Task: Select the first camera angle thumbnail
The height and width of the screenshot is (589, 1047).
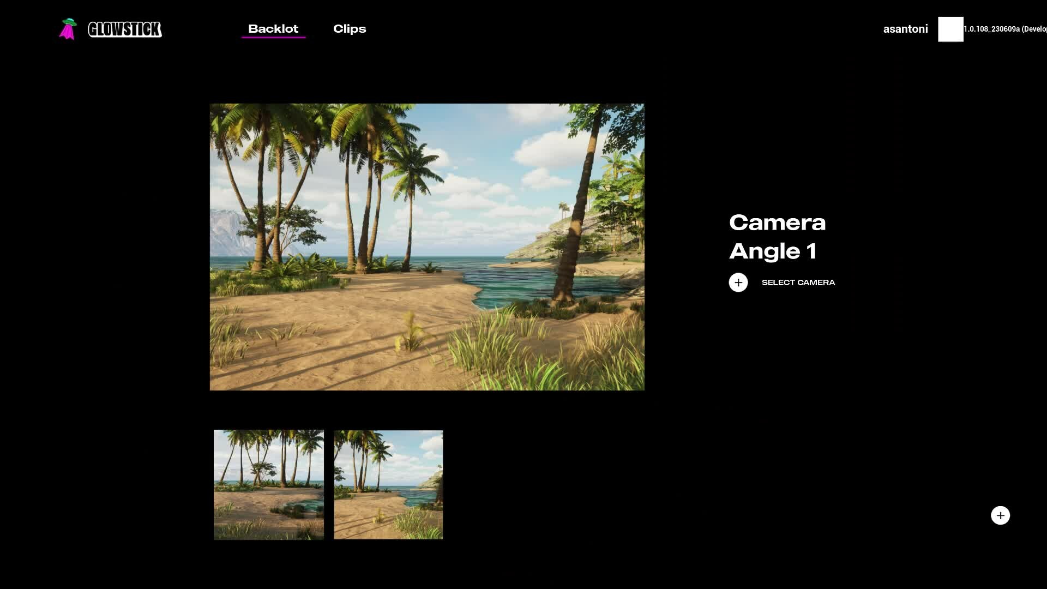Action: [269, 485]
